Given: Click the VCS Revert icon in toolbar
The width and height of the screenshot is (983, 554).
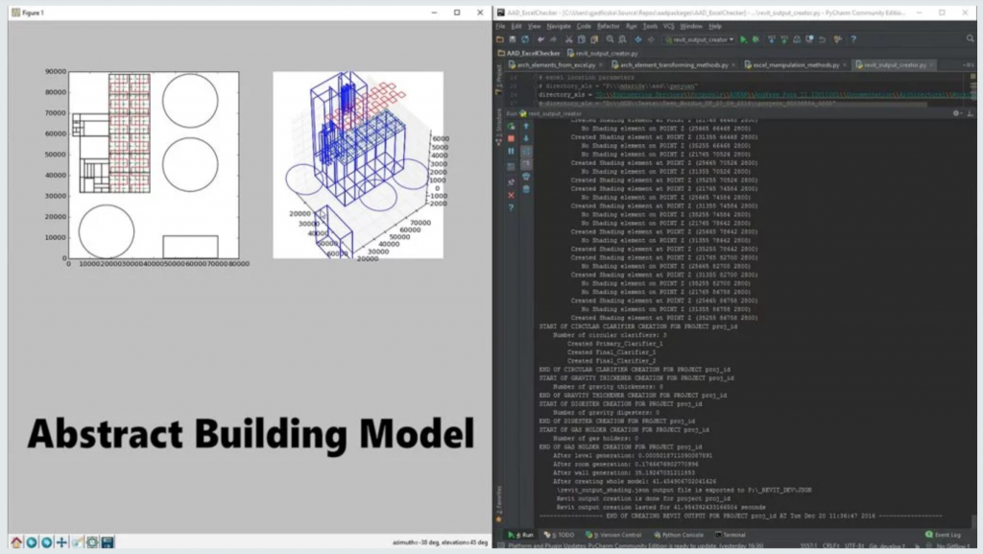Looking at the screenshot, I should (x=822, y=39).
